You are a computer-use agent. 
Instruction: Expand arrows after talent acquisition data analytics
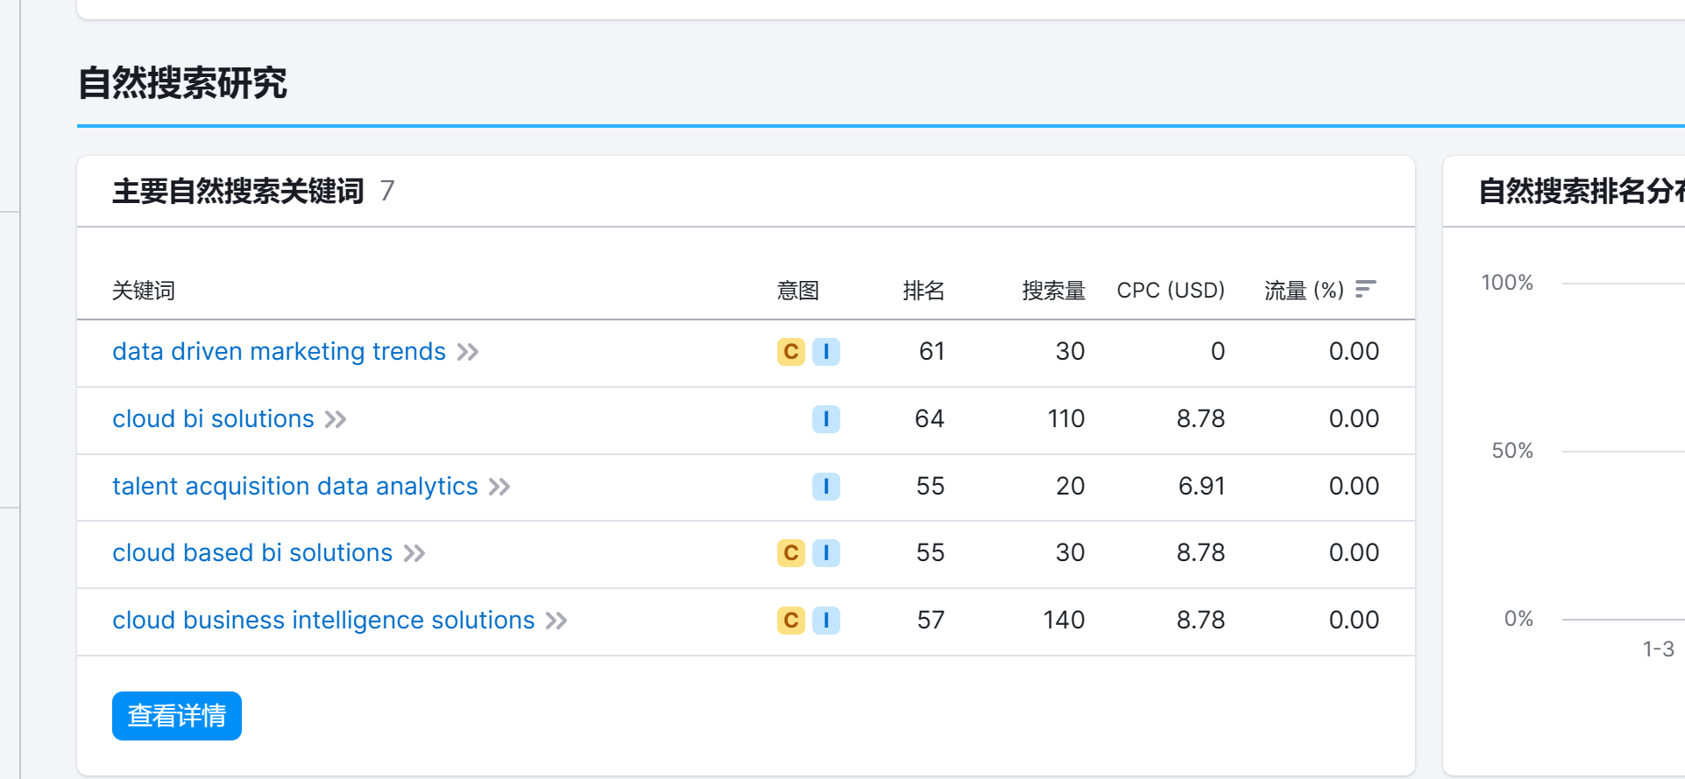click(x=499, y=487)
